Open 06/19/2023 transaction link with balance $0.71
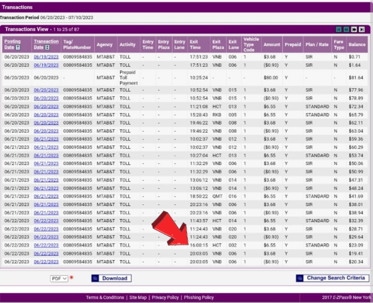 [x=46, y=57]
